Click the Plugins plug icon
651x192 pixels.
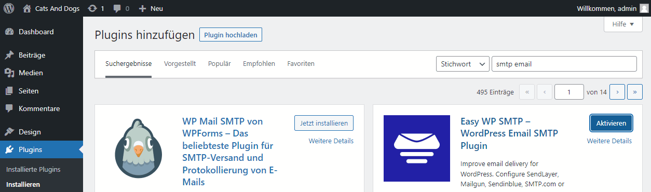(9, 150)
